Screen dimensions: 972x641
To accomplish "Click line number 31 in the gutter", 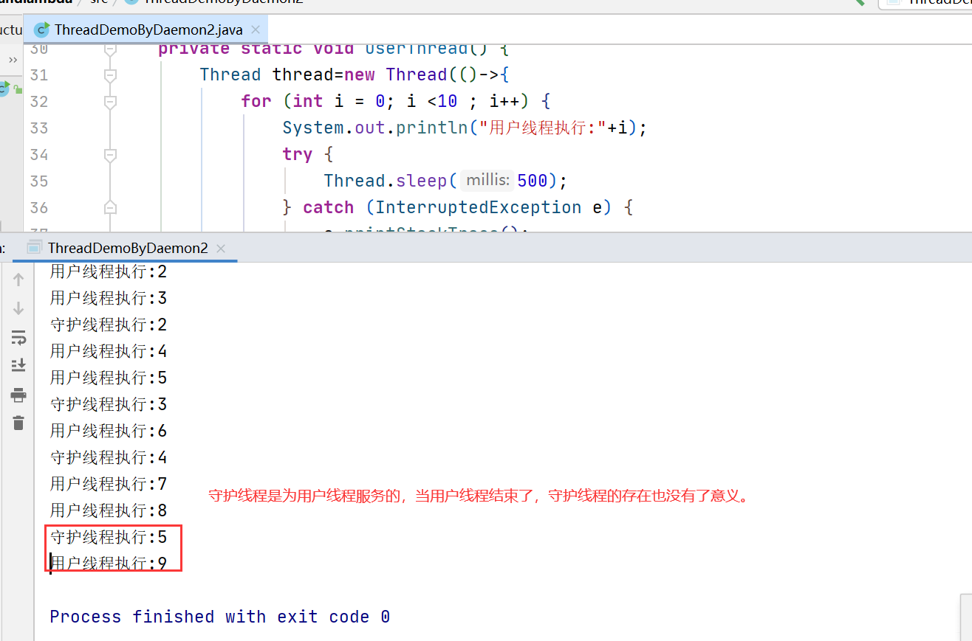I will [x=39, y=75].
